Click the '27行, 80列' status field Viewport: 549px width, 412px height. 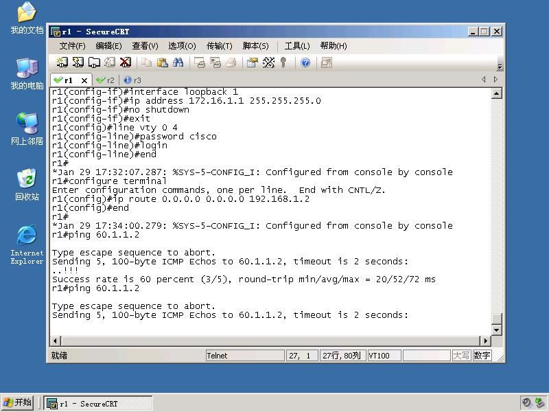coord(342,356)
